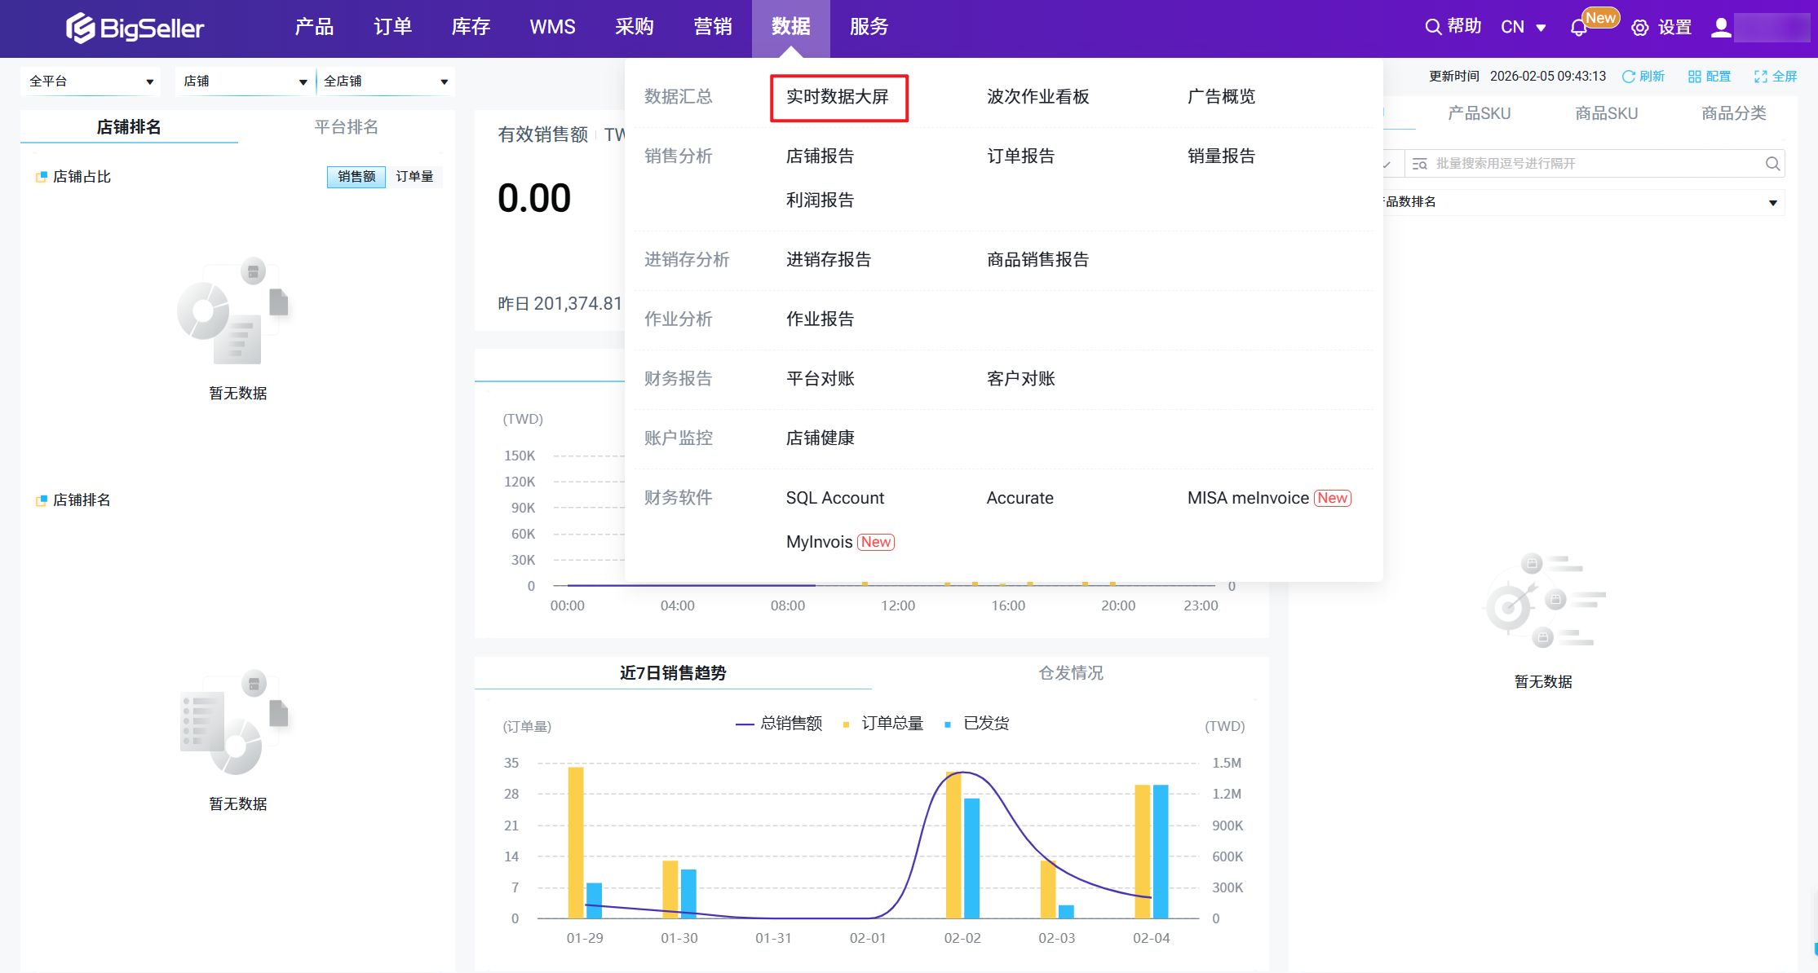Open the MISA meInvoice link
1818x973 pixels.
point(1247,498)
